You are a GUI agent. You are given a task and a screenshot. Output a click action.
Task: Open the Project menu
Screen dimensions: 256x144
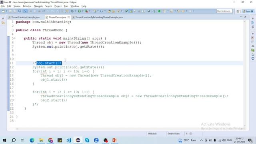[x=58, y=6]
